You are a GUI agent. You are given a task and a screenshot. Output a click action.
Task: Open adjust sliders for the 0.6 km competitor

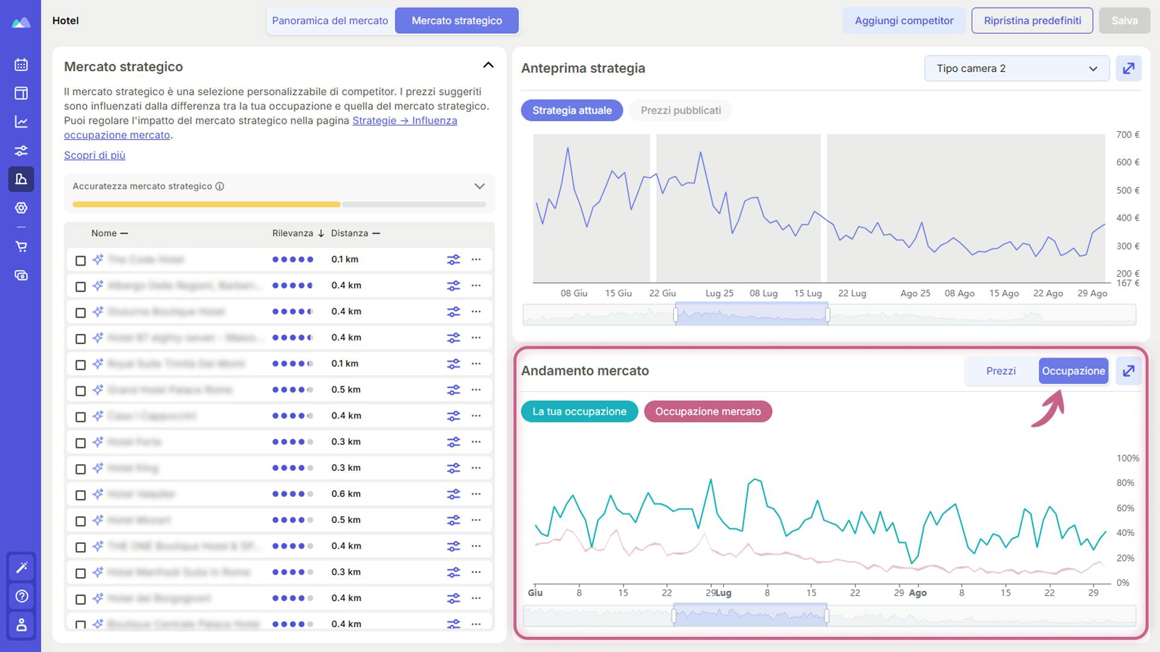pos(453,494)
